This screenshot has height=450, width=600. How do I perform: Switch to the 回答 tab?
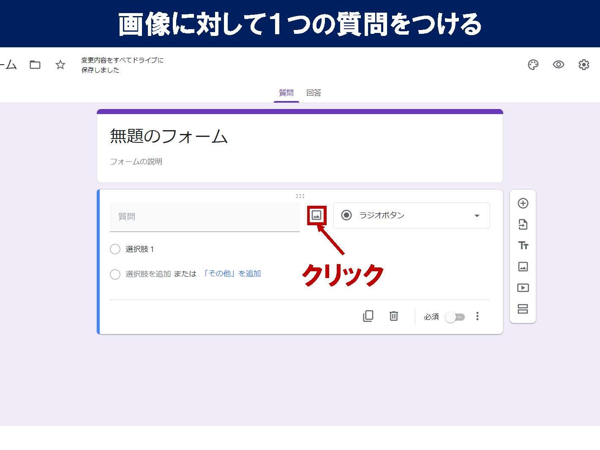[314, 93]
